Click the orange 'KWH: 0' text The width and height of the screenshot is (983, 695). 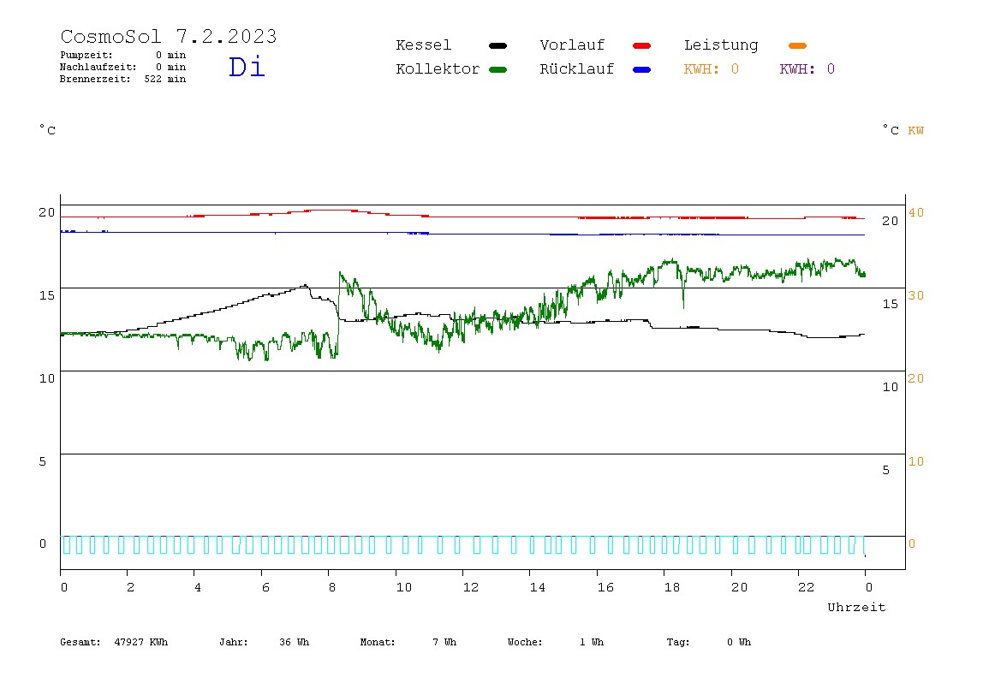pyautogui.click(x=712, y=69)
